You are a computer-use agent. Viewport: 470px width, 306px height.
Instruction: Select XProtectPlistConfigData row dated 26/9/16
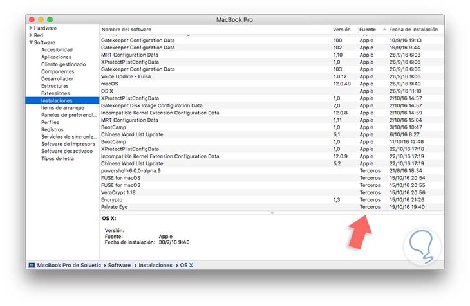[x=272, y=62]
